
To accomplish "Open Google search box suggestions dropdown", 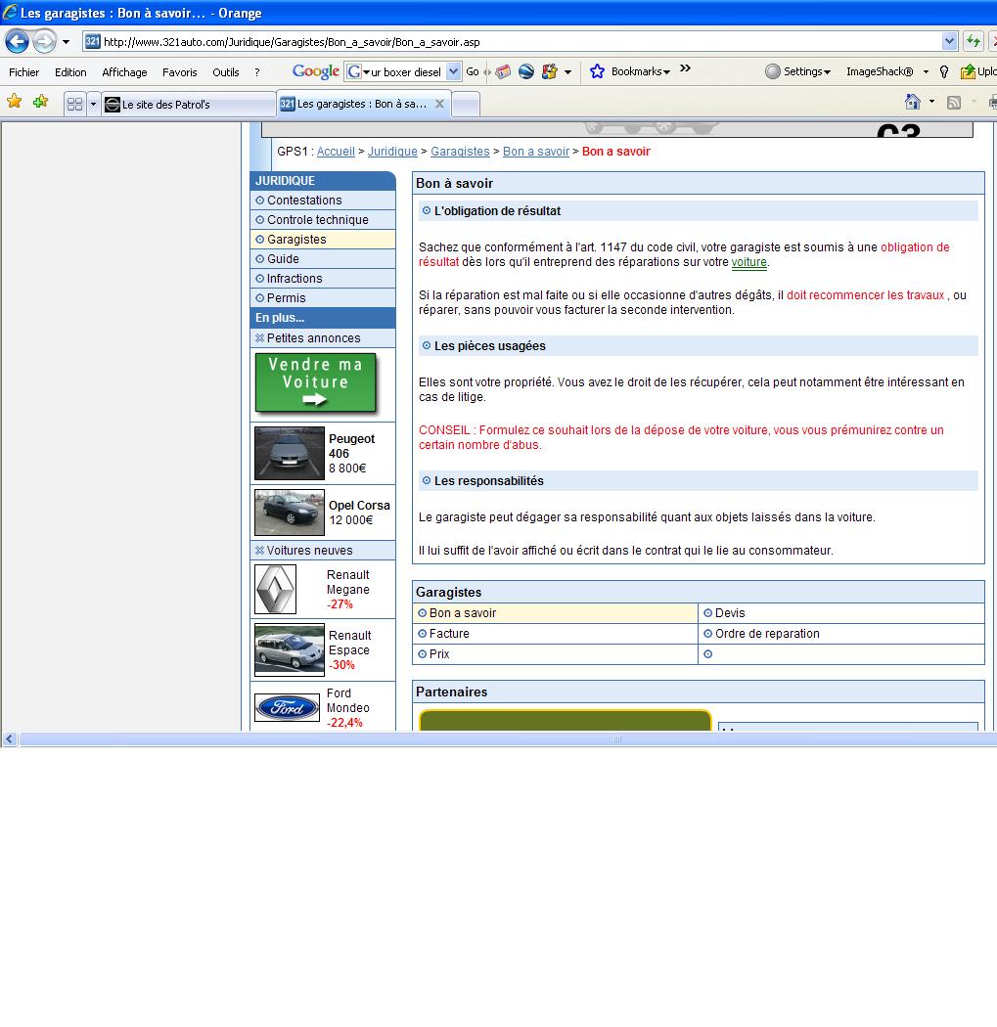I will click(453, 71).
